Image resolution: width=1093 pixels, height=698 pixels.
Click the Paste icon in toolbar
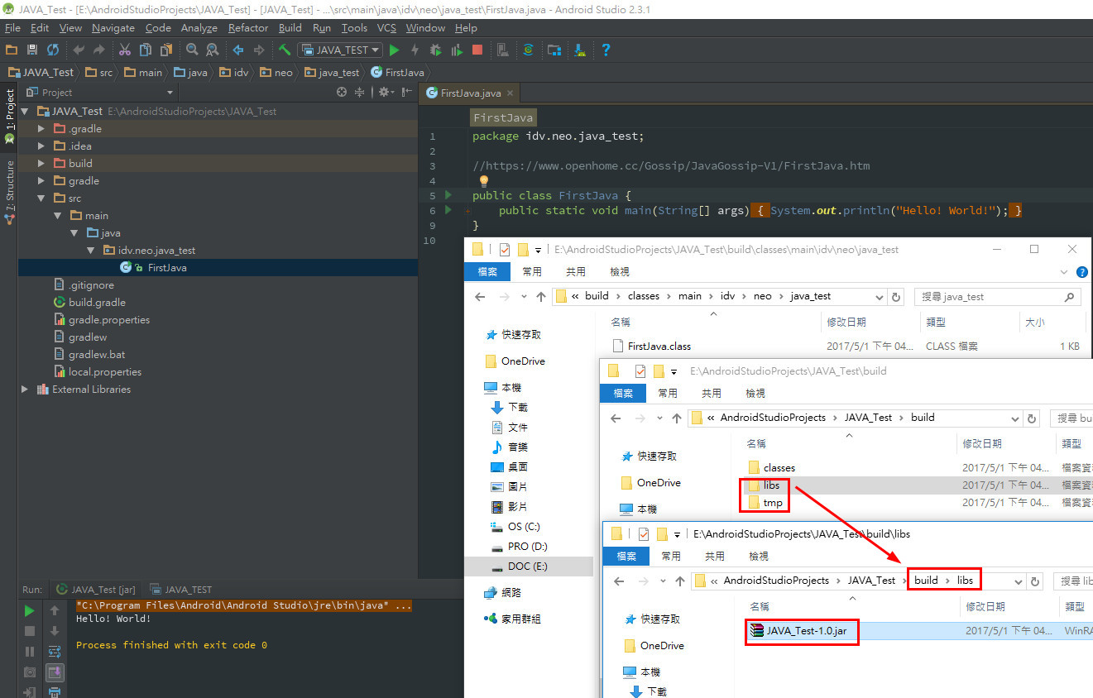point(165,50)
